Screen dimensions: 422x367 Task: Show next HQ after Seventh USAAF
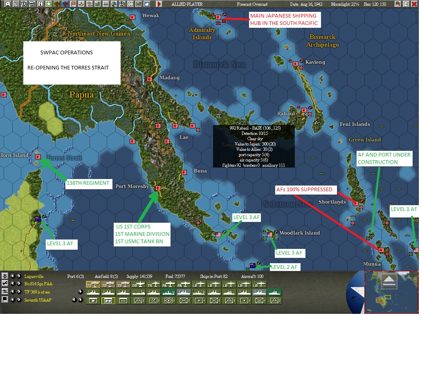[x=19, y=300]
